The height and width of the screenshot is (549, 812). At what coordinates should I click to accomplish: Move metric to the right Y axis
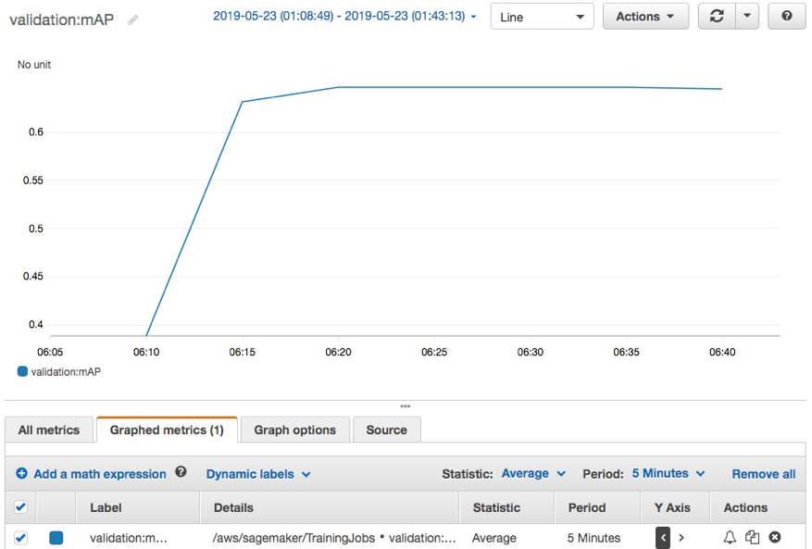click(681, 537)
